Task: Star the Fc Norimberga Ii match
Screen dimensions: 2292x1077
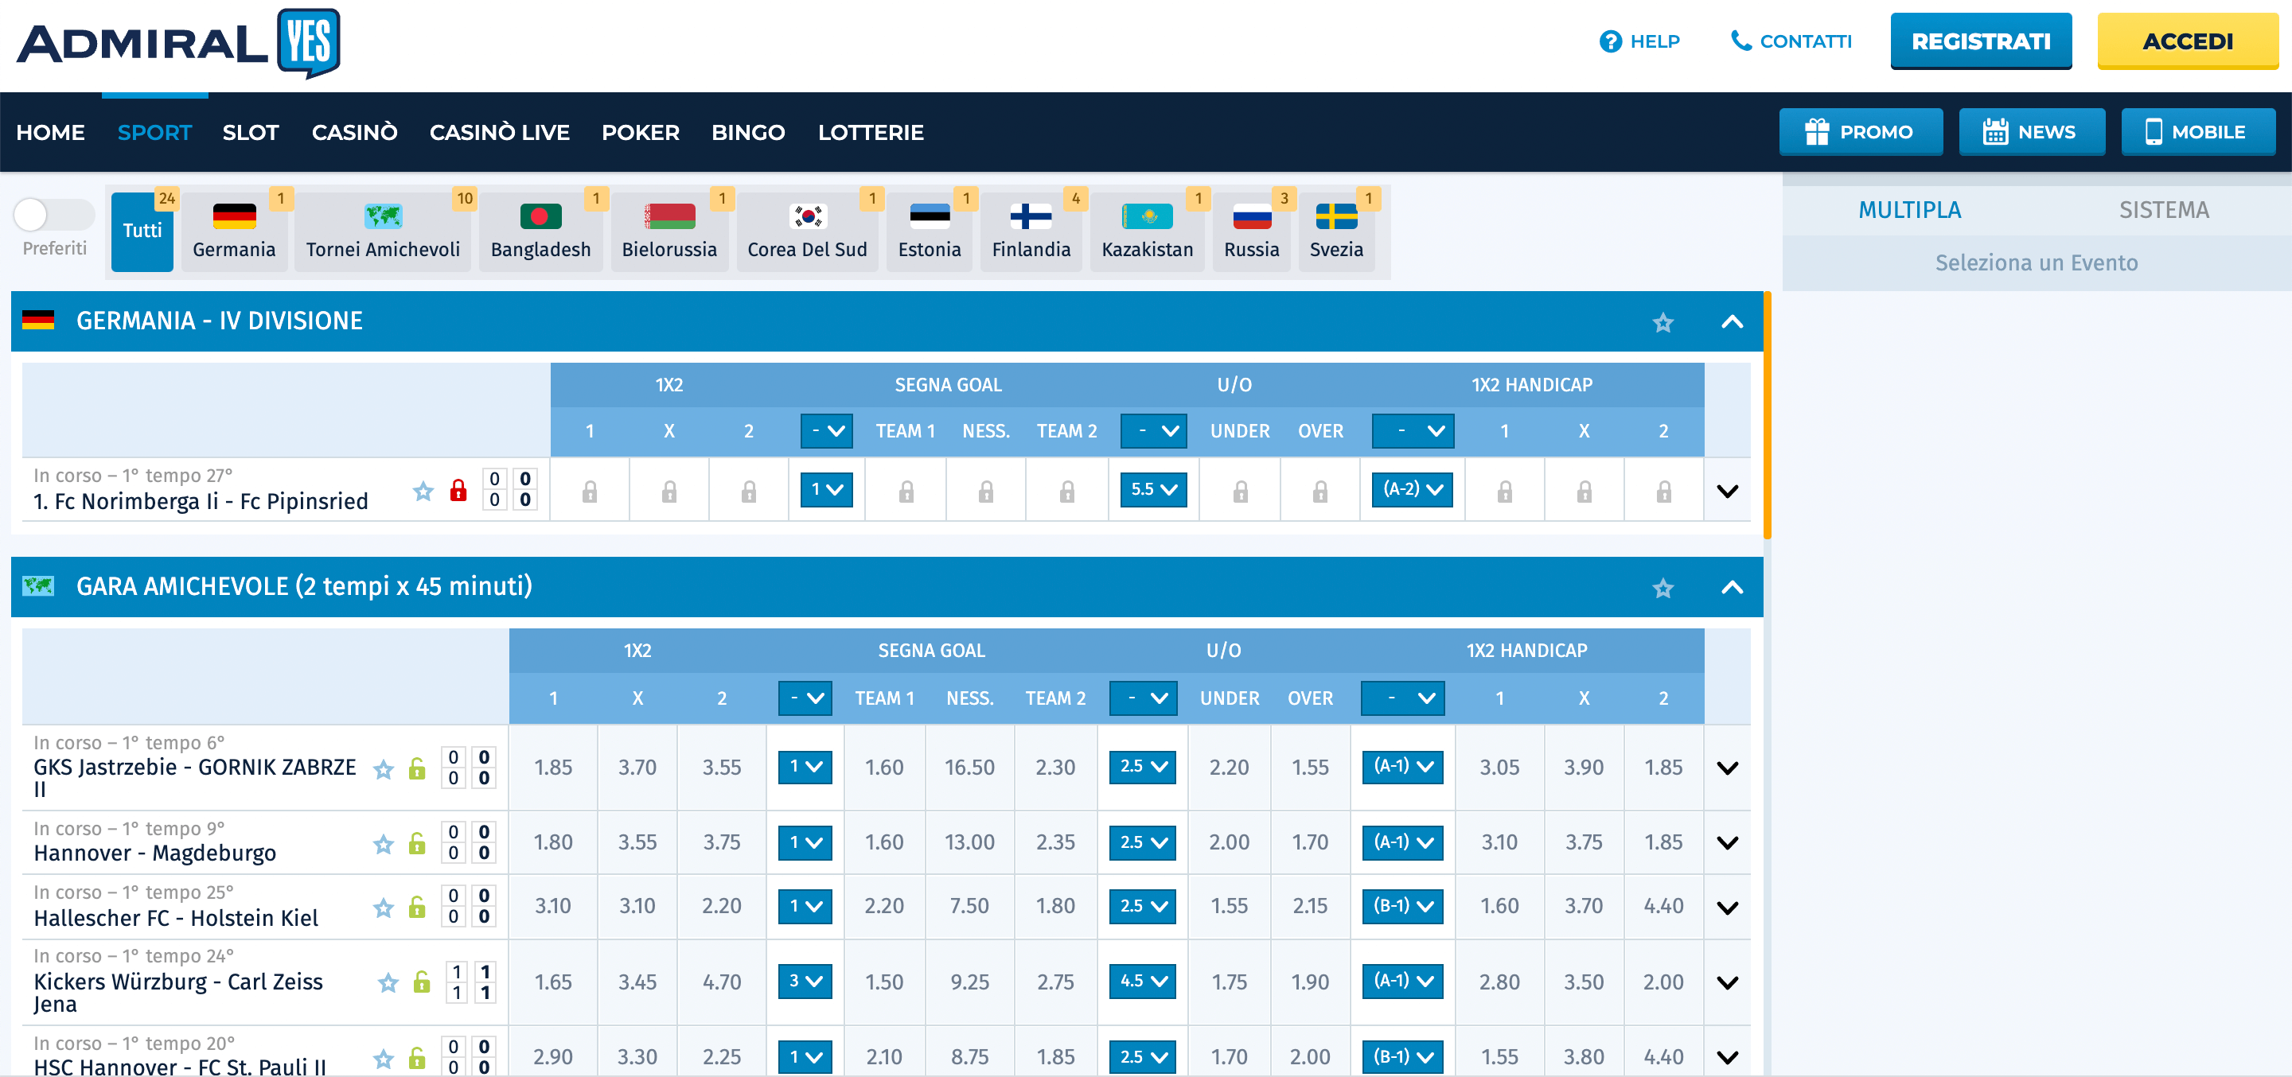Action: 423,490
